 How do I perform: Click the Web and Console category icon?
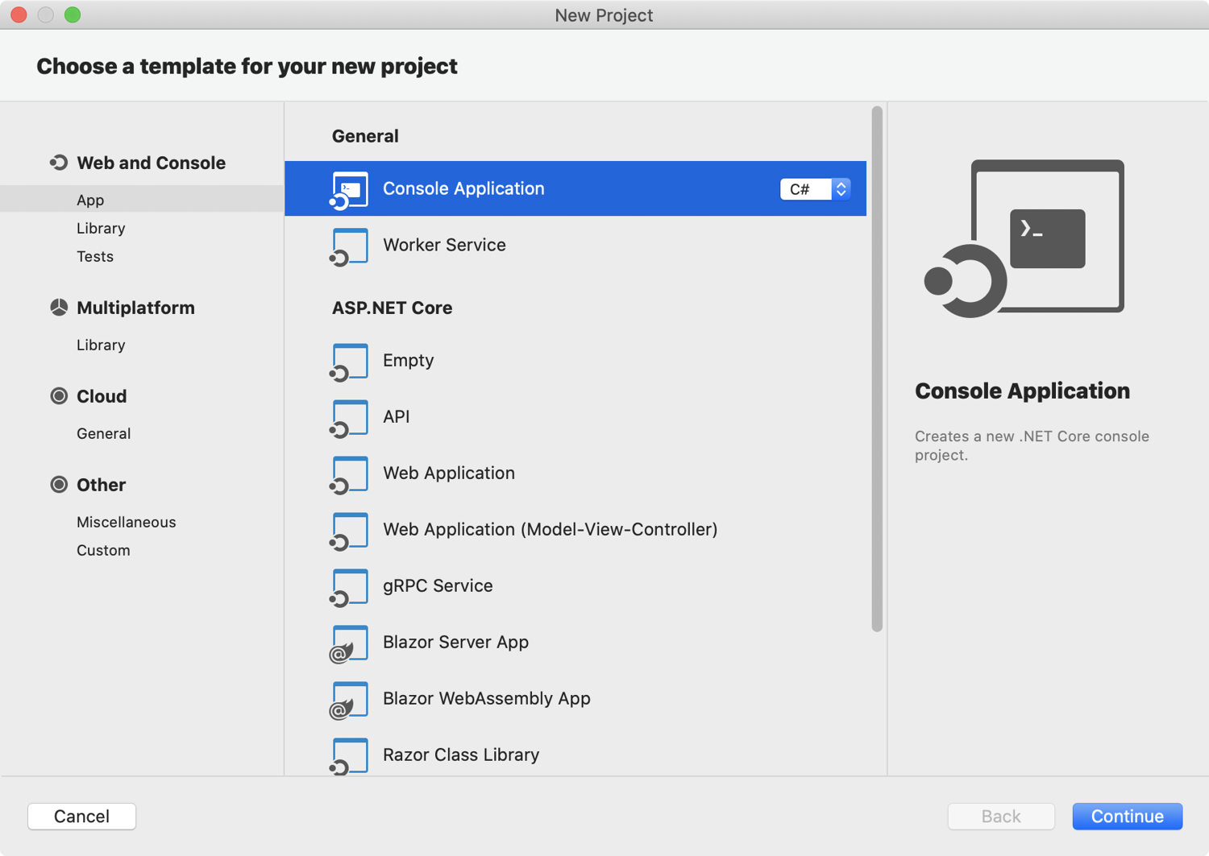coord(58,163)
